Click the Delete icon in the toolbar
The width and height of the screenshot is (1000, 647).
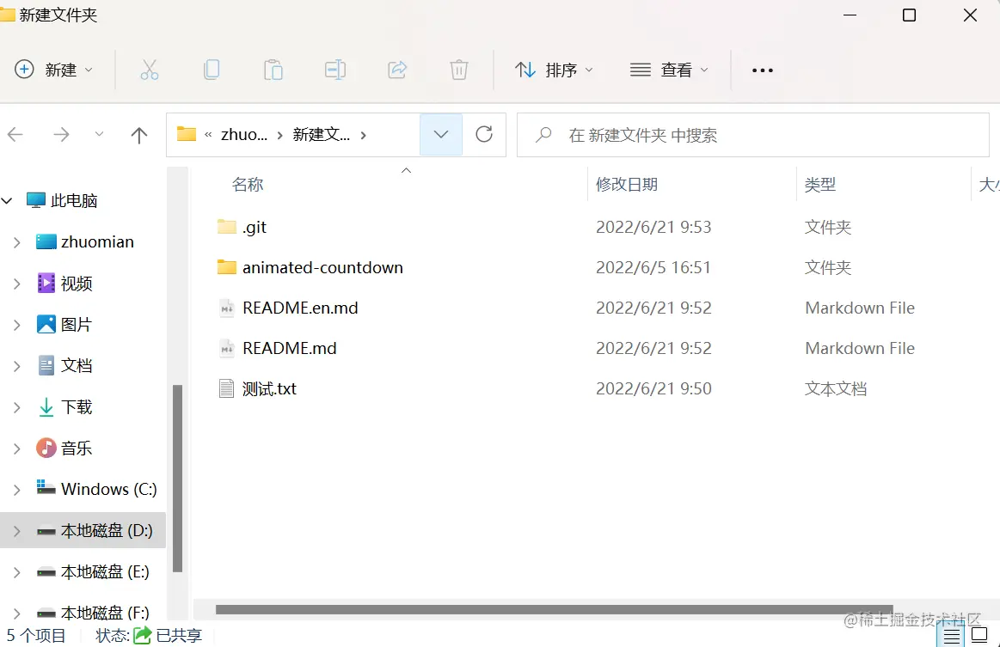[x=458, y=70]
